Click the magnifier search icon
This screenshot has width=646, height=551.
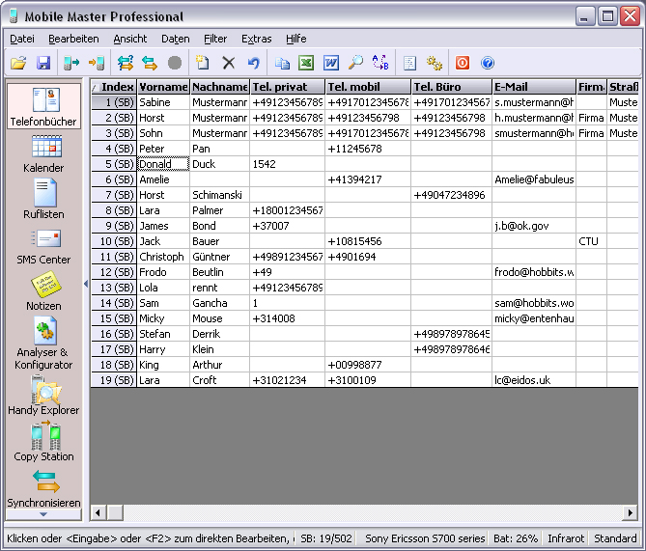pyautogui.click(x=356, y=63)
